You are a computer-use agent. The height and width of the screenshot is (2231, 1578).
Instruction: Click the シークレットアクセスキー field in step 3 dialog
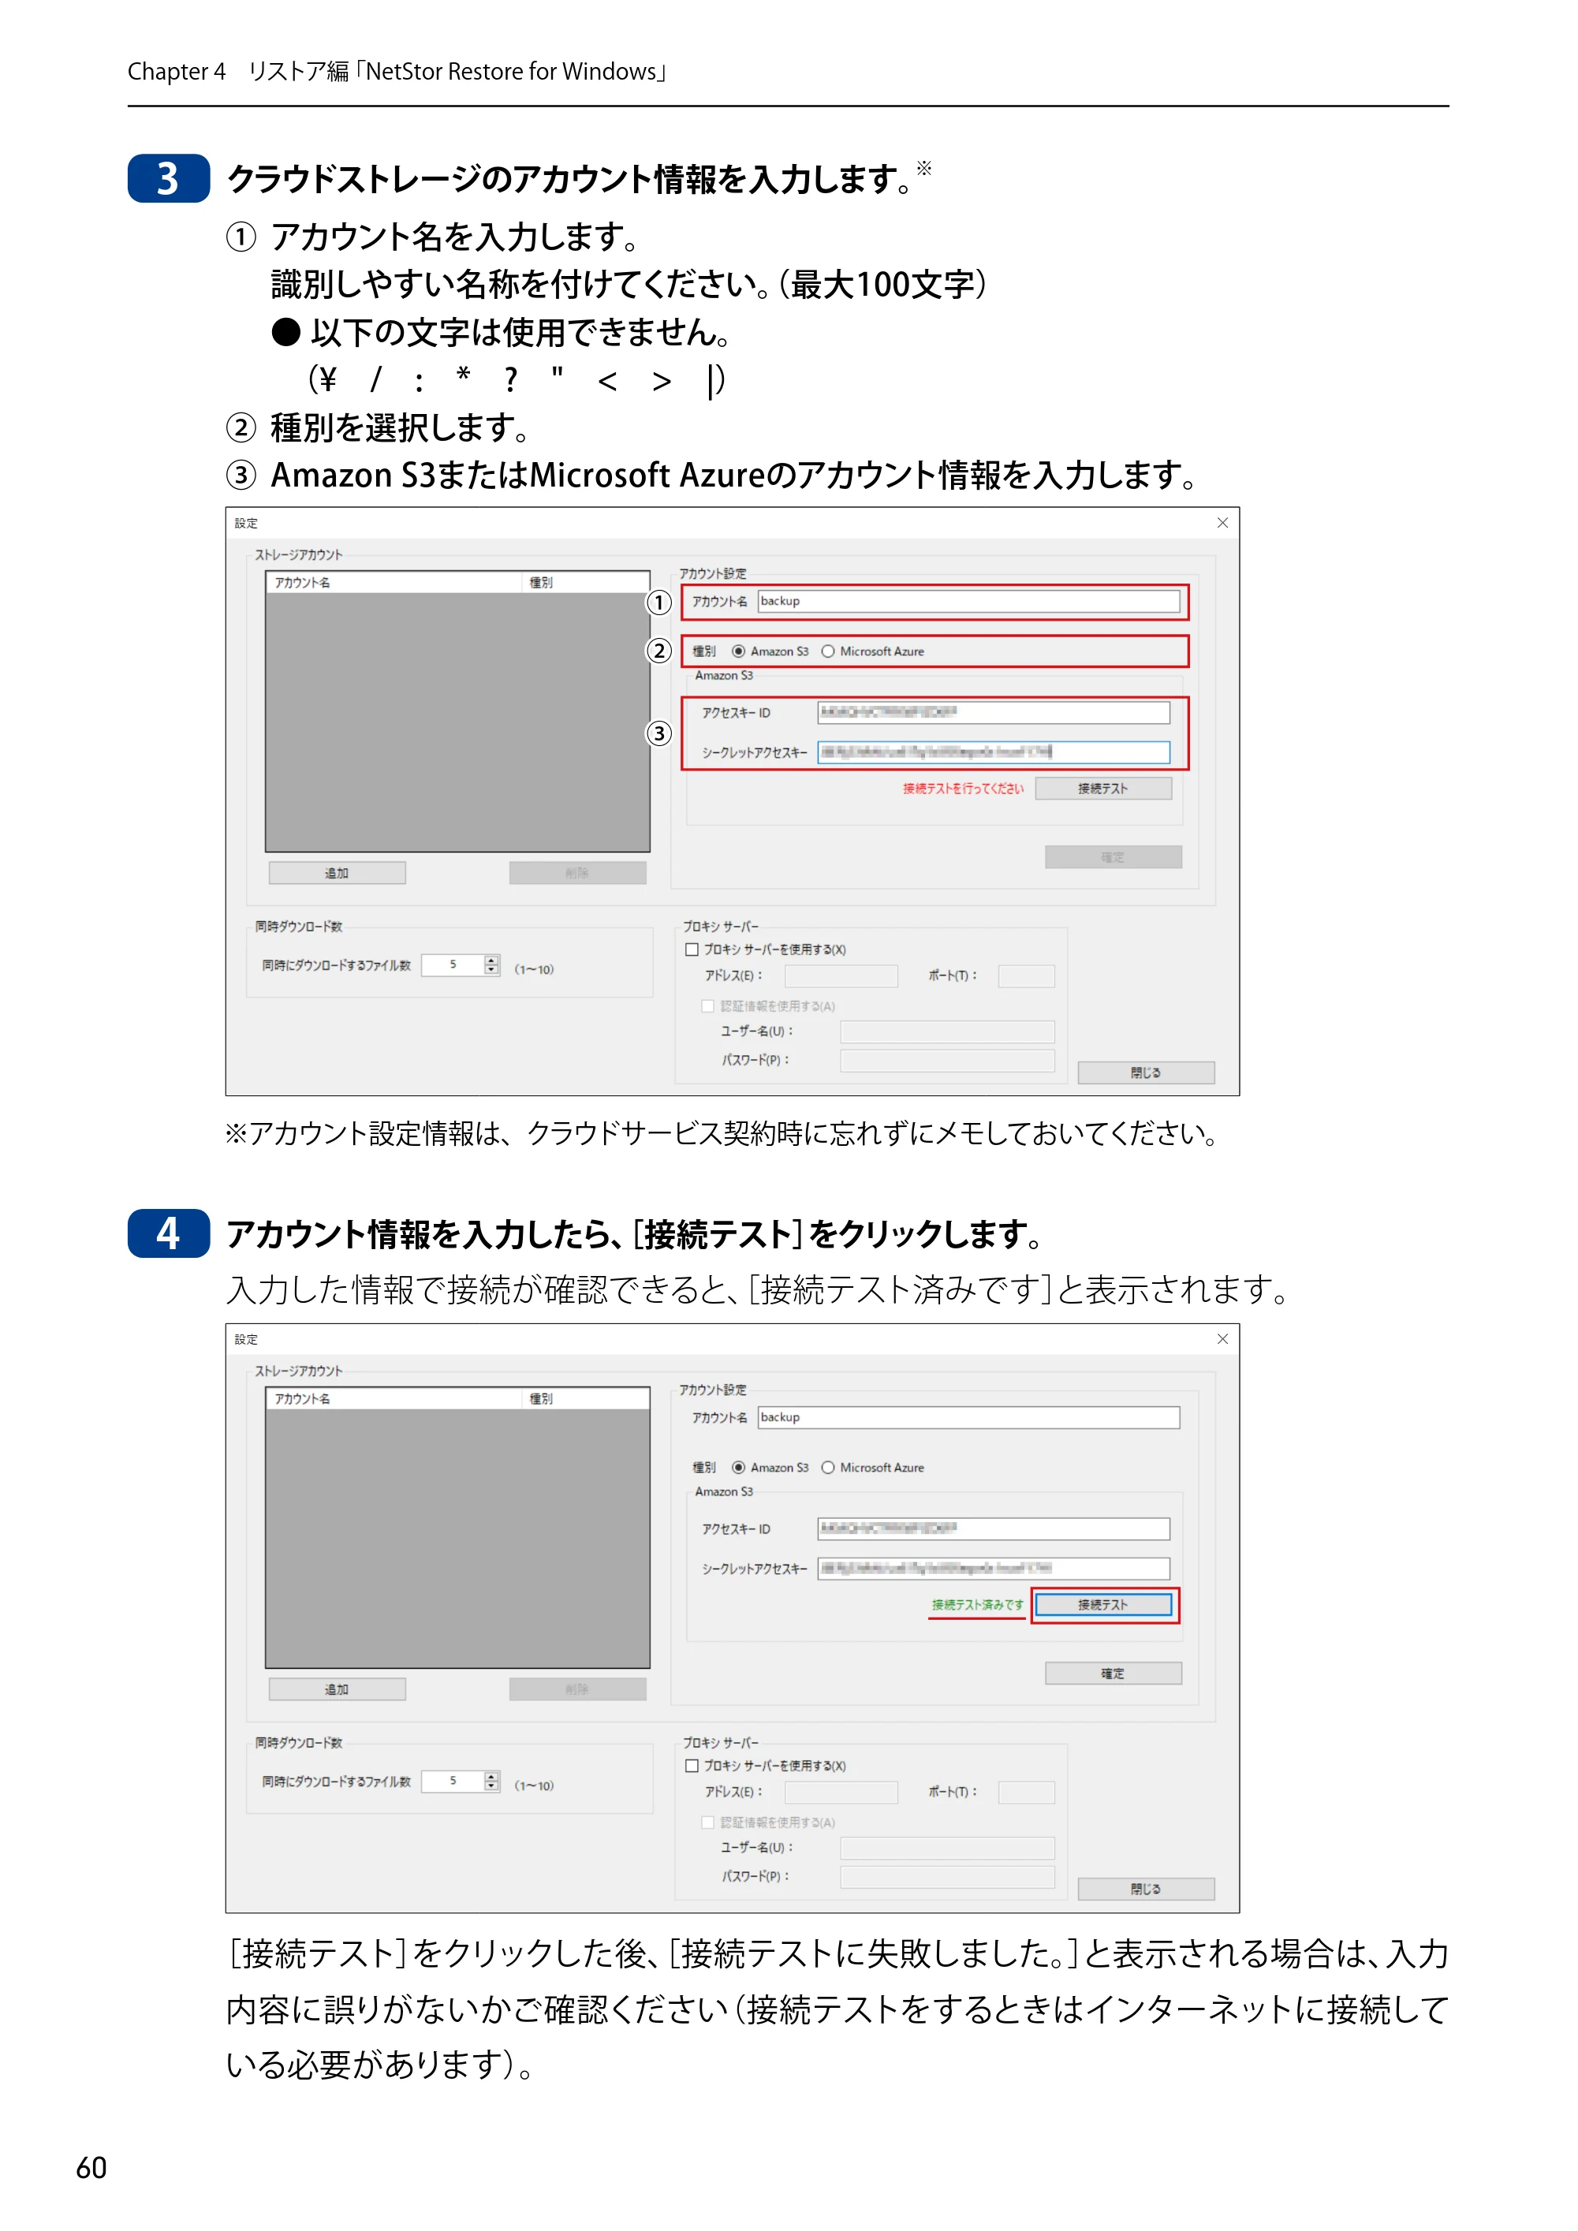994,752
